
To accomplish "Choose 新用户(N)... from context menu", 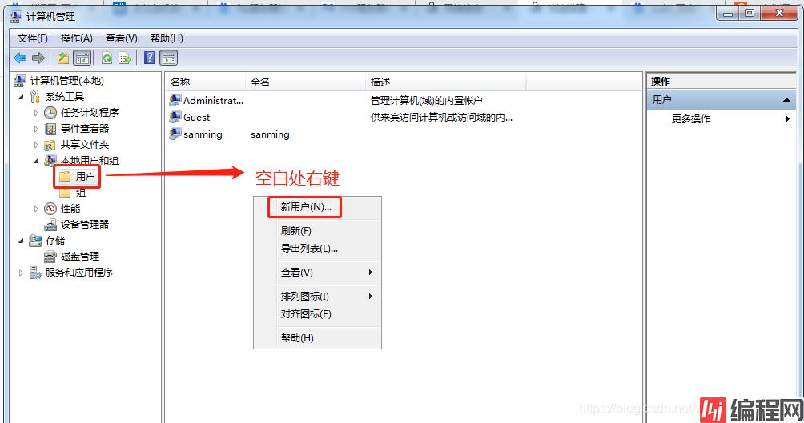I will coord(305,206).
